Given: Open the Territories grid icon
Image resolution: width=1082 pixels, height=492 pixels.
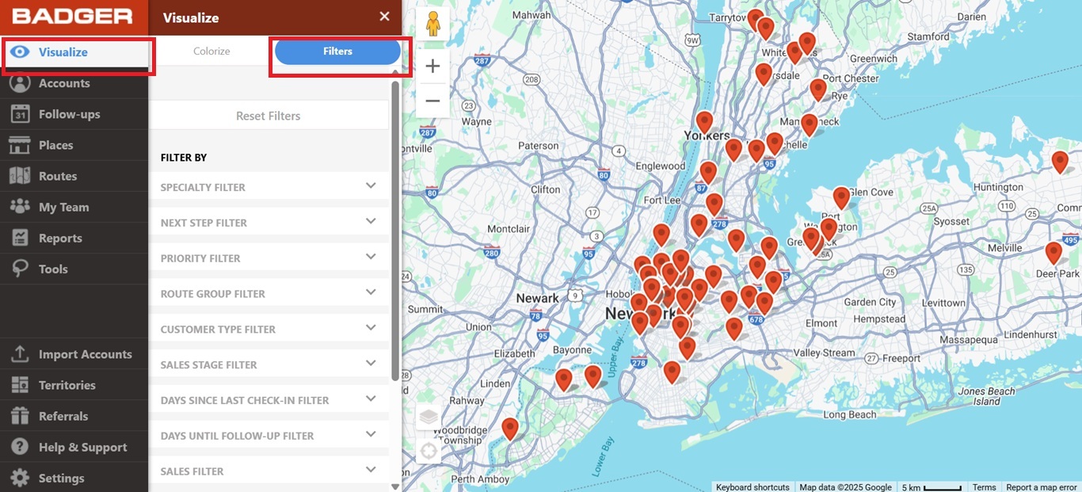Looking at the screenshot, I should pyautogui.click(x=20, y=385).
